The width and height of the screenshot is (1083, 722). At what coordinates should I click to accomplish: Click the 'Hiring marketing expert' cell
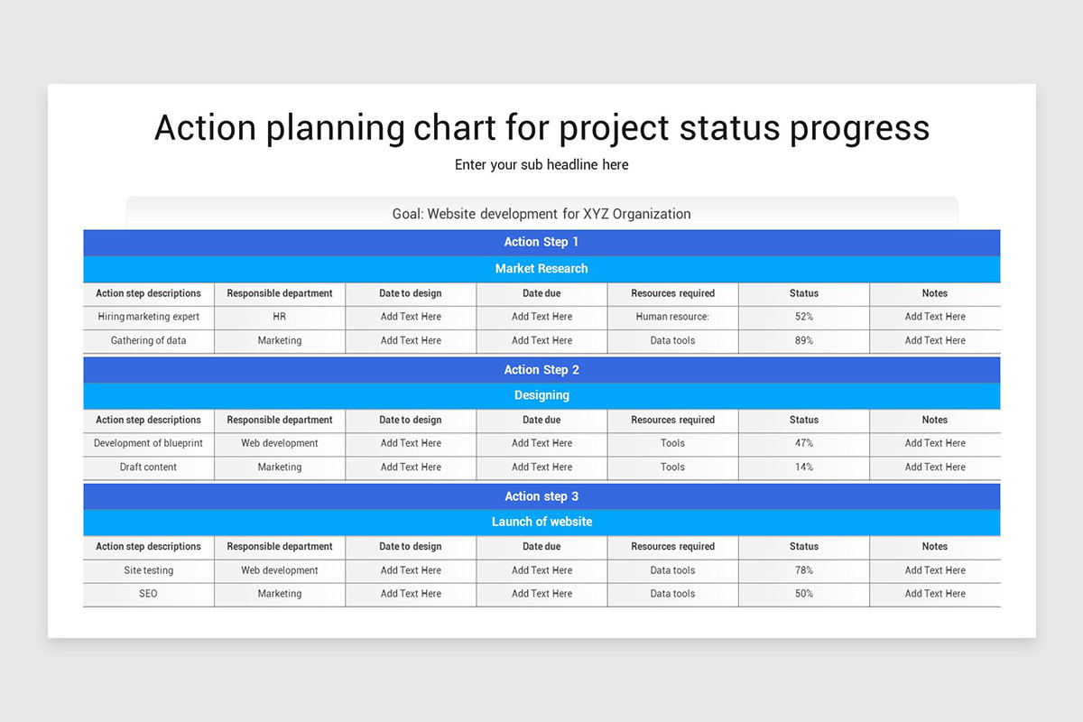149,317
